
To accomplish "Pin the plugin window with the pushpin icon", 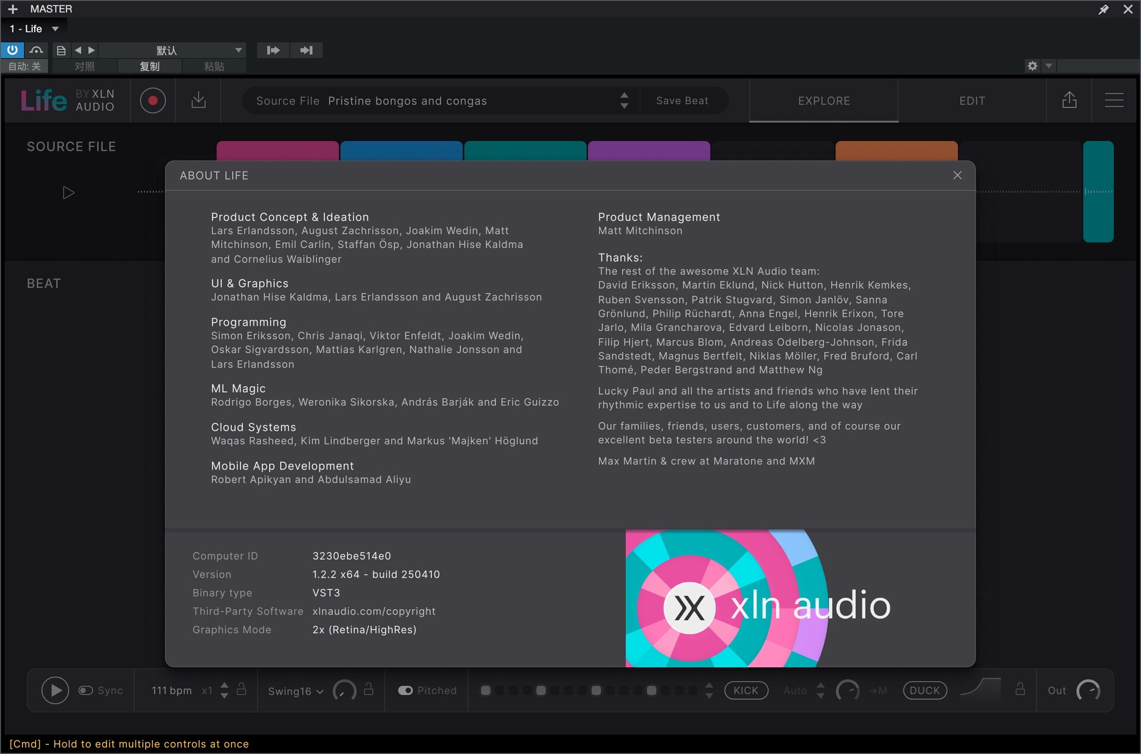I will pos(1104,9).
